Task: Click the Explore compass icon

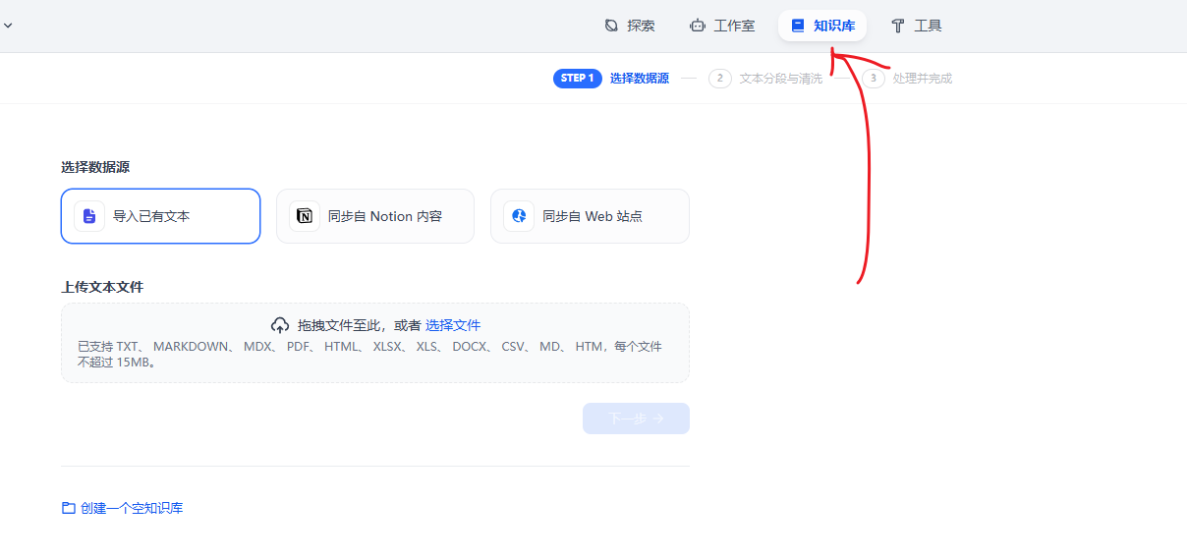Action: pos(611,26)
